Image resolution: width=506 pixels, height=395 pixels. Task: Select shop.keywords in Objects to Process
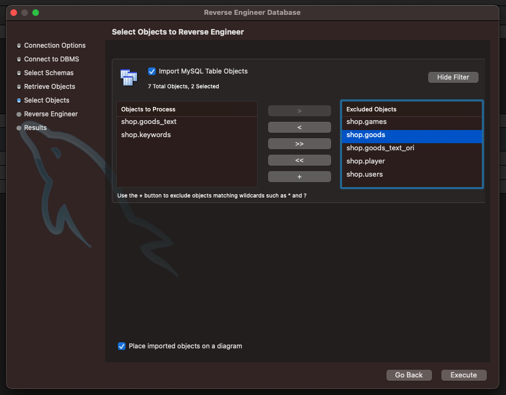187,135
